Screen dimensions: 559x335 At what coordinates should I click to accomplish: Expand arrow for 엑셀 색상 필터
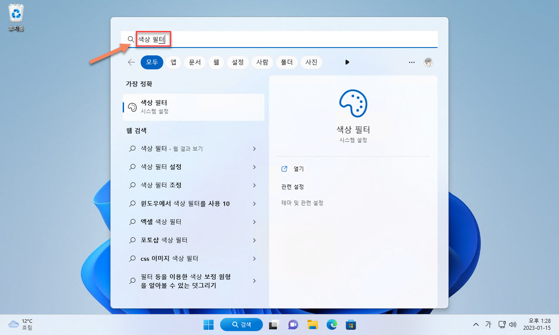[x=254, y=222]
